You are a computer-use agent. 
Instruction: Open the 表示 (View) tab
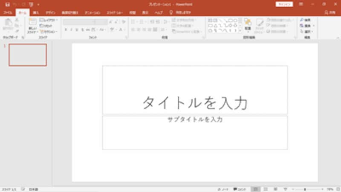(145, 13)
